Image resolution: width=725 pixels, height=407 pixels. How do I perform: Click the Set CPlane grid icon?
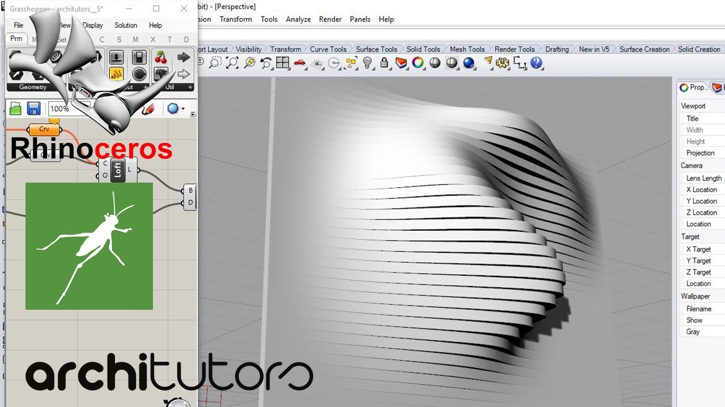point(317,63)
